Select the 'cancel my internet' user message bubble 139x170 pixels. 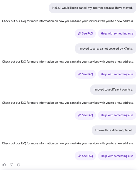point(92,8)
